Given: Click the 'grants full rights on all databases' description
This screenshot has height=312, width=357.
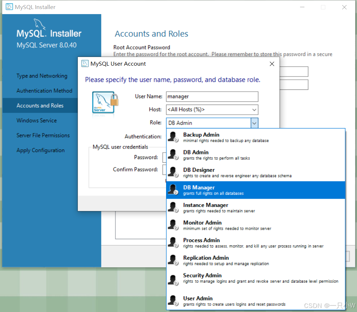Looking at the screenshot, I should [x=213, y=193].
